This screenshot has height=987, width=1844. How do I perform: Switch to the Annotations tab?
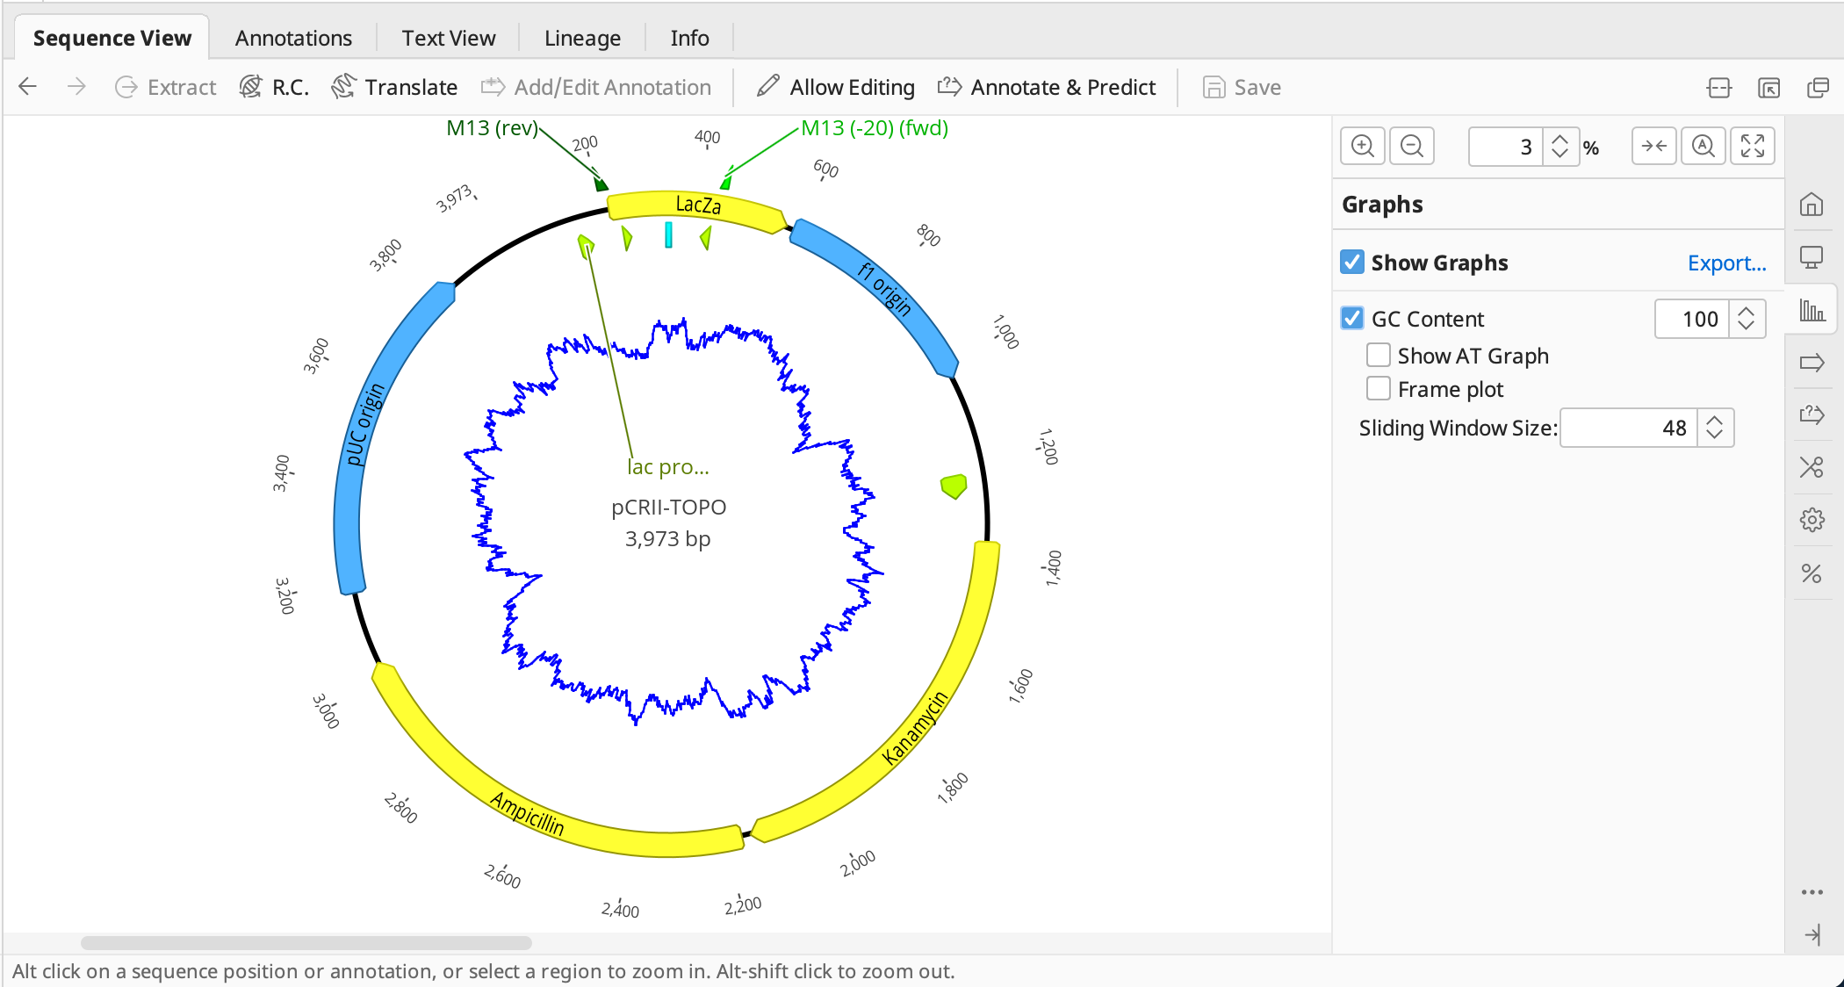tap(293, 38)
